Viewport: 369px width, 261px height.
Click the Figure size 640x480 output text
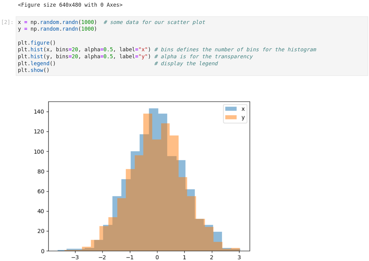point(70,5)
